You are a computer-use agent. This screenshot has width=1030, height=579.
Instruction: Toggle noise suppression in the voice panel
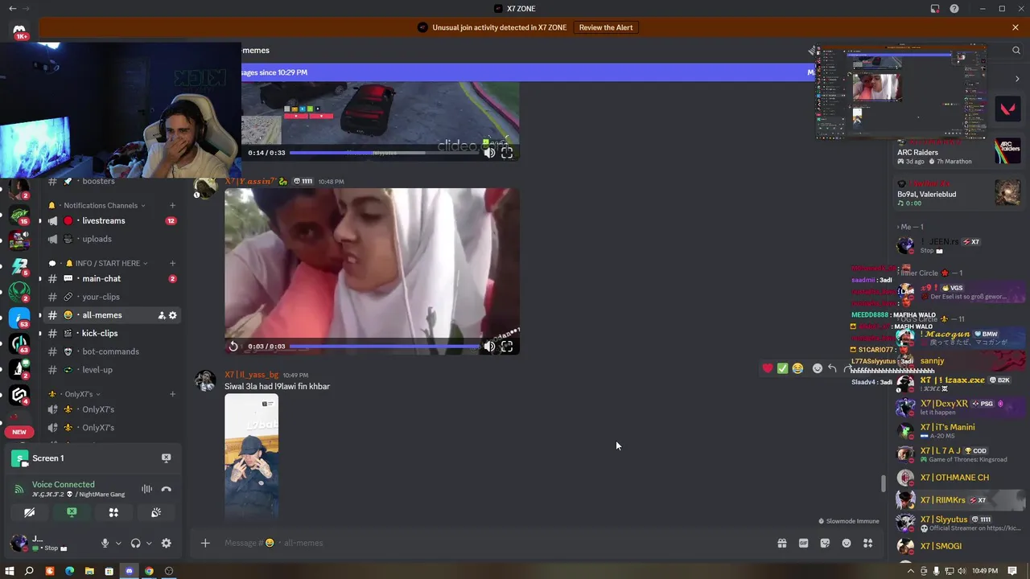coord(147,489)
